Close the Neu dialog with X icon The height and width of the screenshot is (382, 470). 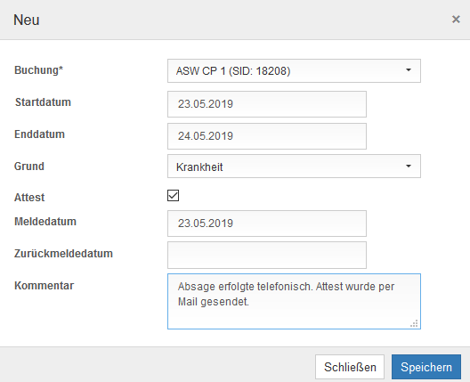pos(456,20)
